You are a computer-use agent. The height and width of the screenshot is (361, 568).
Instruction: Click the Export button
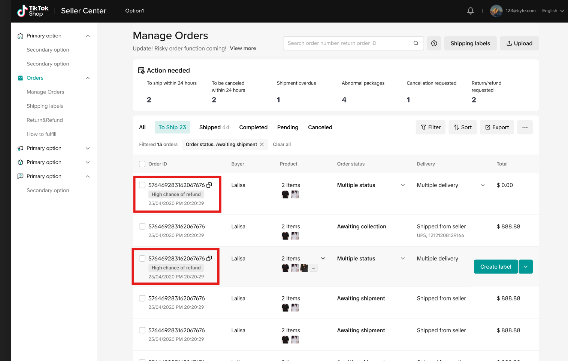click(497, 127)
